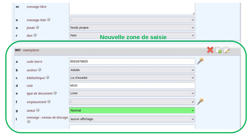Screen dimensions: 251x136
Task: Click the cote label
Action: point(30,86)
